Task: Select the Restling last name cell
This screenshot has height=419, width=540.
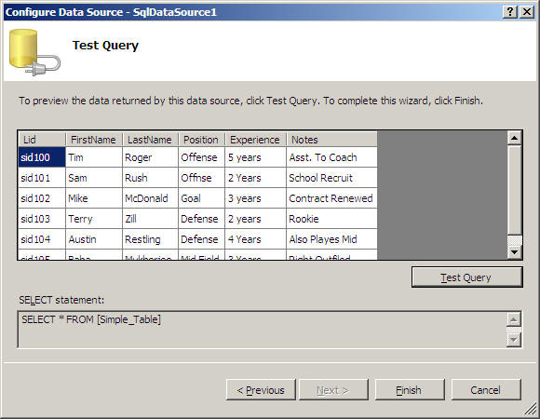Action: coord(150,239)
